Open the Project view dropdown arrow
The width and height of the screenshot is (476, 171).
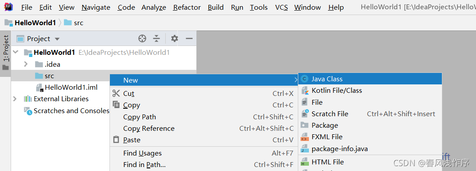[57, 39]
